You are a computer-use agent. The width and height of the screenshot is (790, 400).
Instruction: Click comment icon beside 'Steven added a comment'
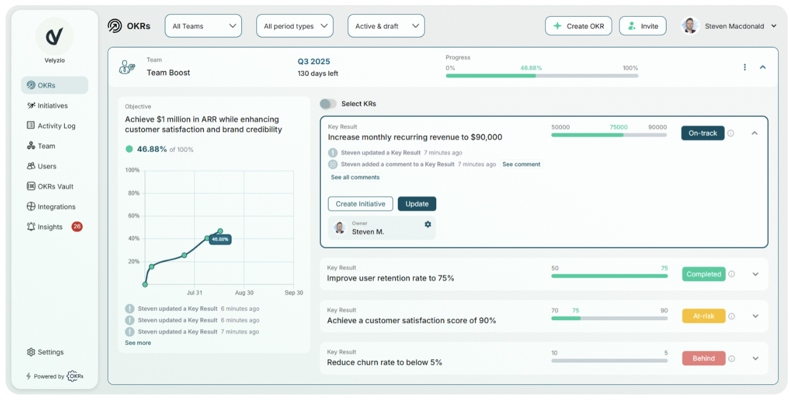point(333,164)
